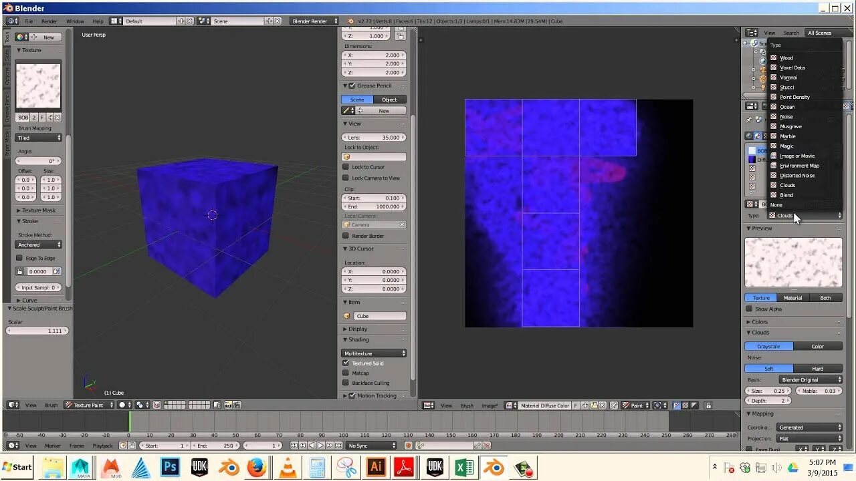856x481 pixels.
Task: Click the clouds texture preview image
Action: pyautogui.click(x=794, y=263)
